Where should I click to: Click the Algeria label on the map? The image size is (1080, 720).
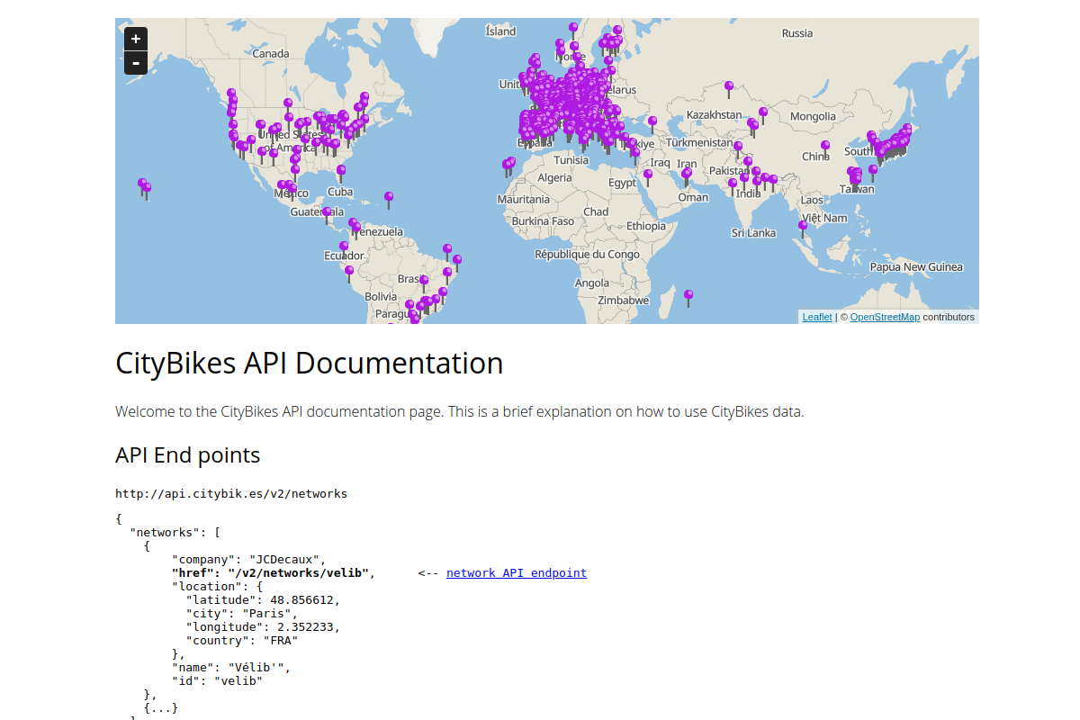(x=554, y=177)
